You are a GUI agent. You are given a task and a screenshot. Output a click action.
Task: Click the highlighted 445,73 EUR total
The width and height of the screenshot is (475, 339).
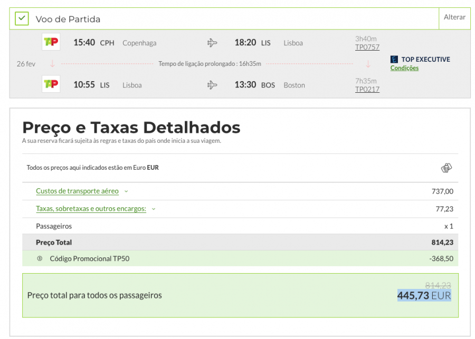click(424, 296)
